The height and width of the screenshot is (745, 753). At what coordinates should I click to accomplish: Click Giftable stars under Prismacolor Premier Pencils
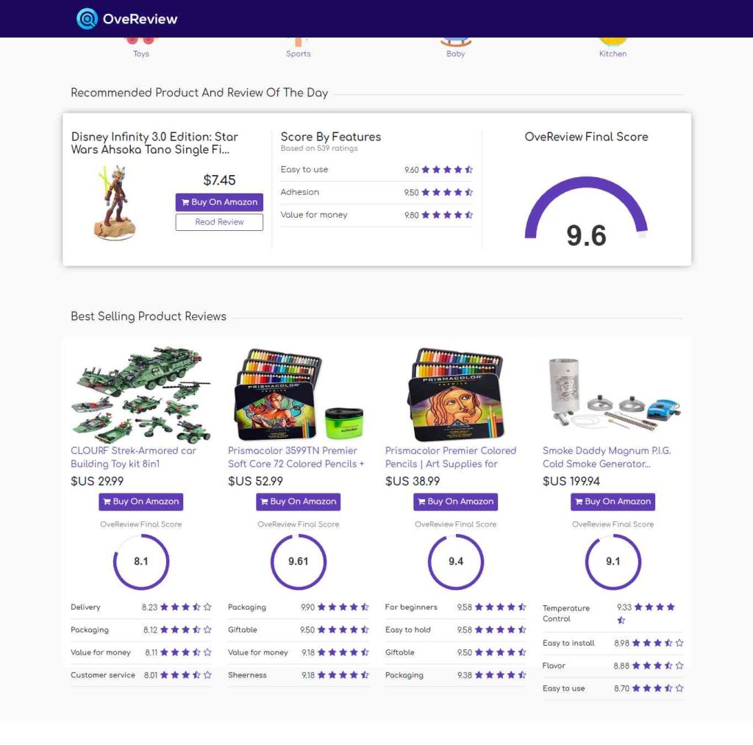click(500, 652)
